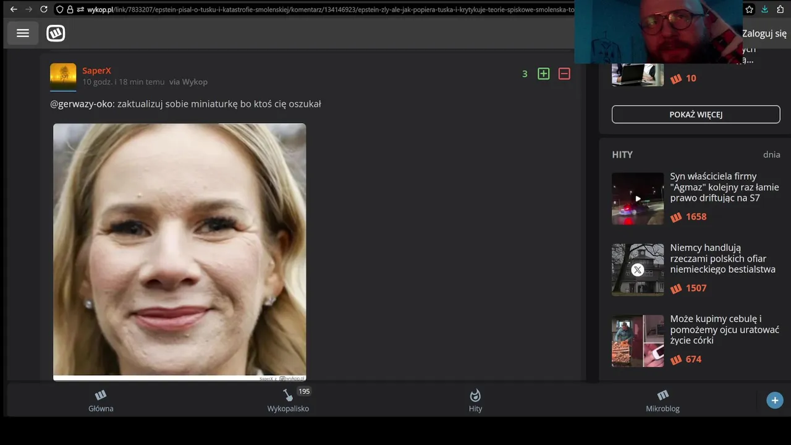Open link Niemcy handlują rzeczami polskich ofiar

(x=723, y=258)
